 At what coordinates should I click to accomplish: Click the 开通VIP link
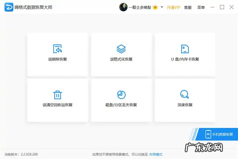(173, 7)
